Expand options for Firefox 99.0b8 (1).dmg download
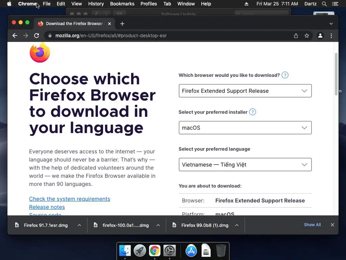The width and height of the screenshot is (346, 260). (x=237, y=225)
